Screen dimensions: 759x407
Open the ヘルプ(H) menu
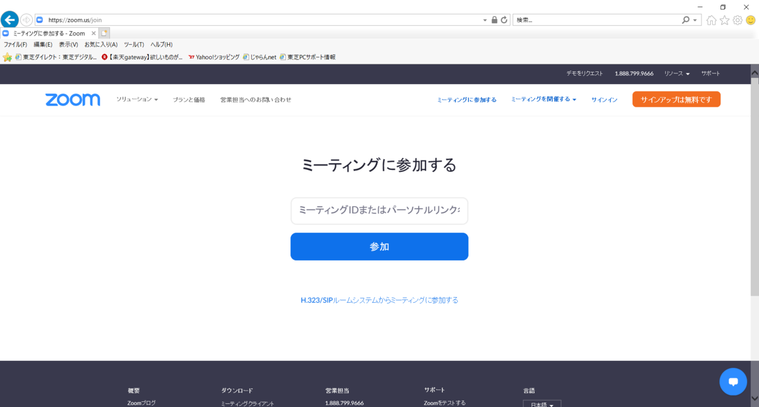[x=161, y=45]
